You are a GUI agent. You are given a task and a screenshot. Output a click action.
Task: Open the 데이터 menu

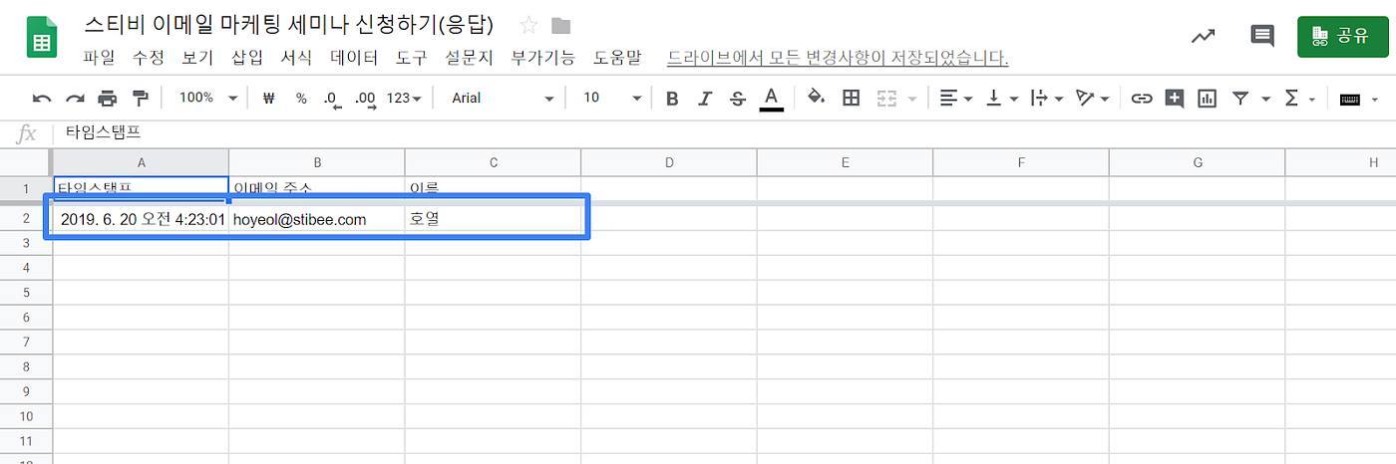[x=354, y=58]
